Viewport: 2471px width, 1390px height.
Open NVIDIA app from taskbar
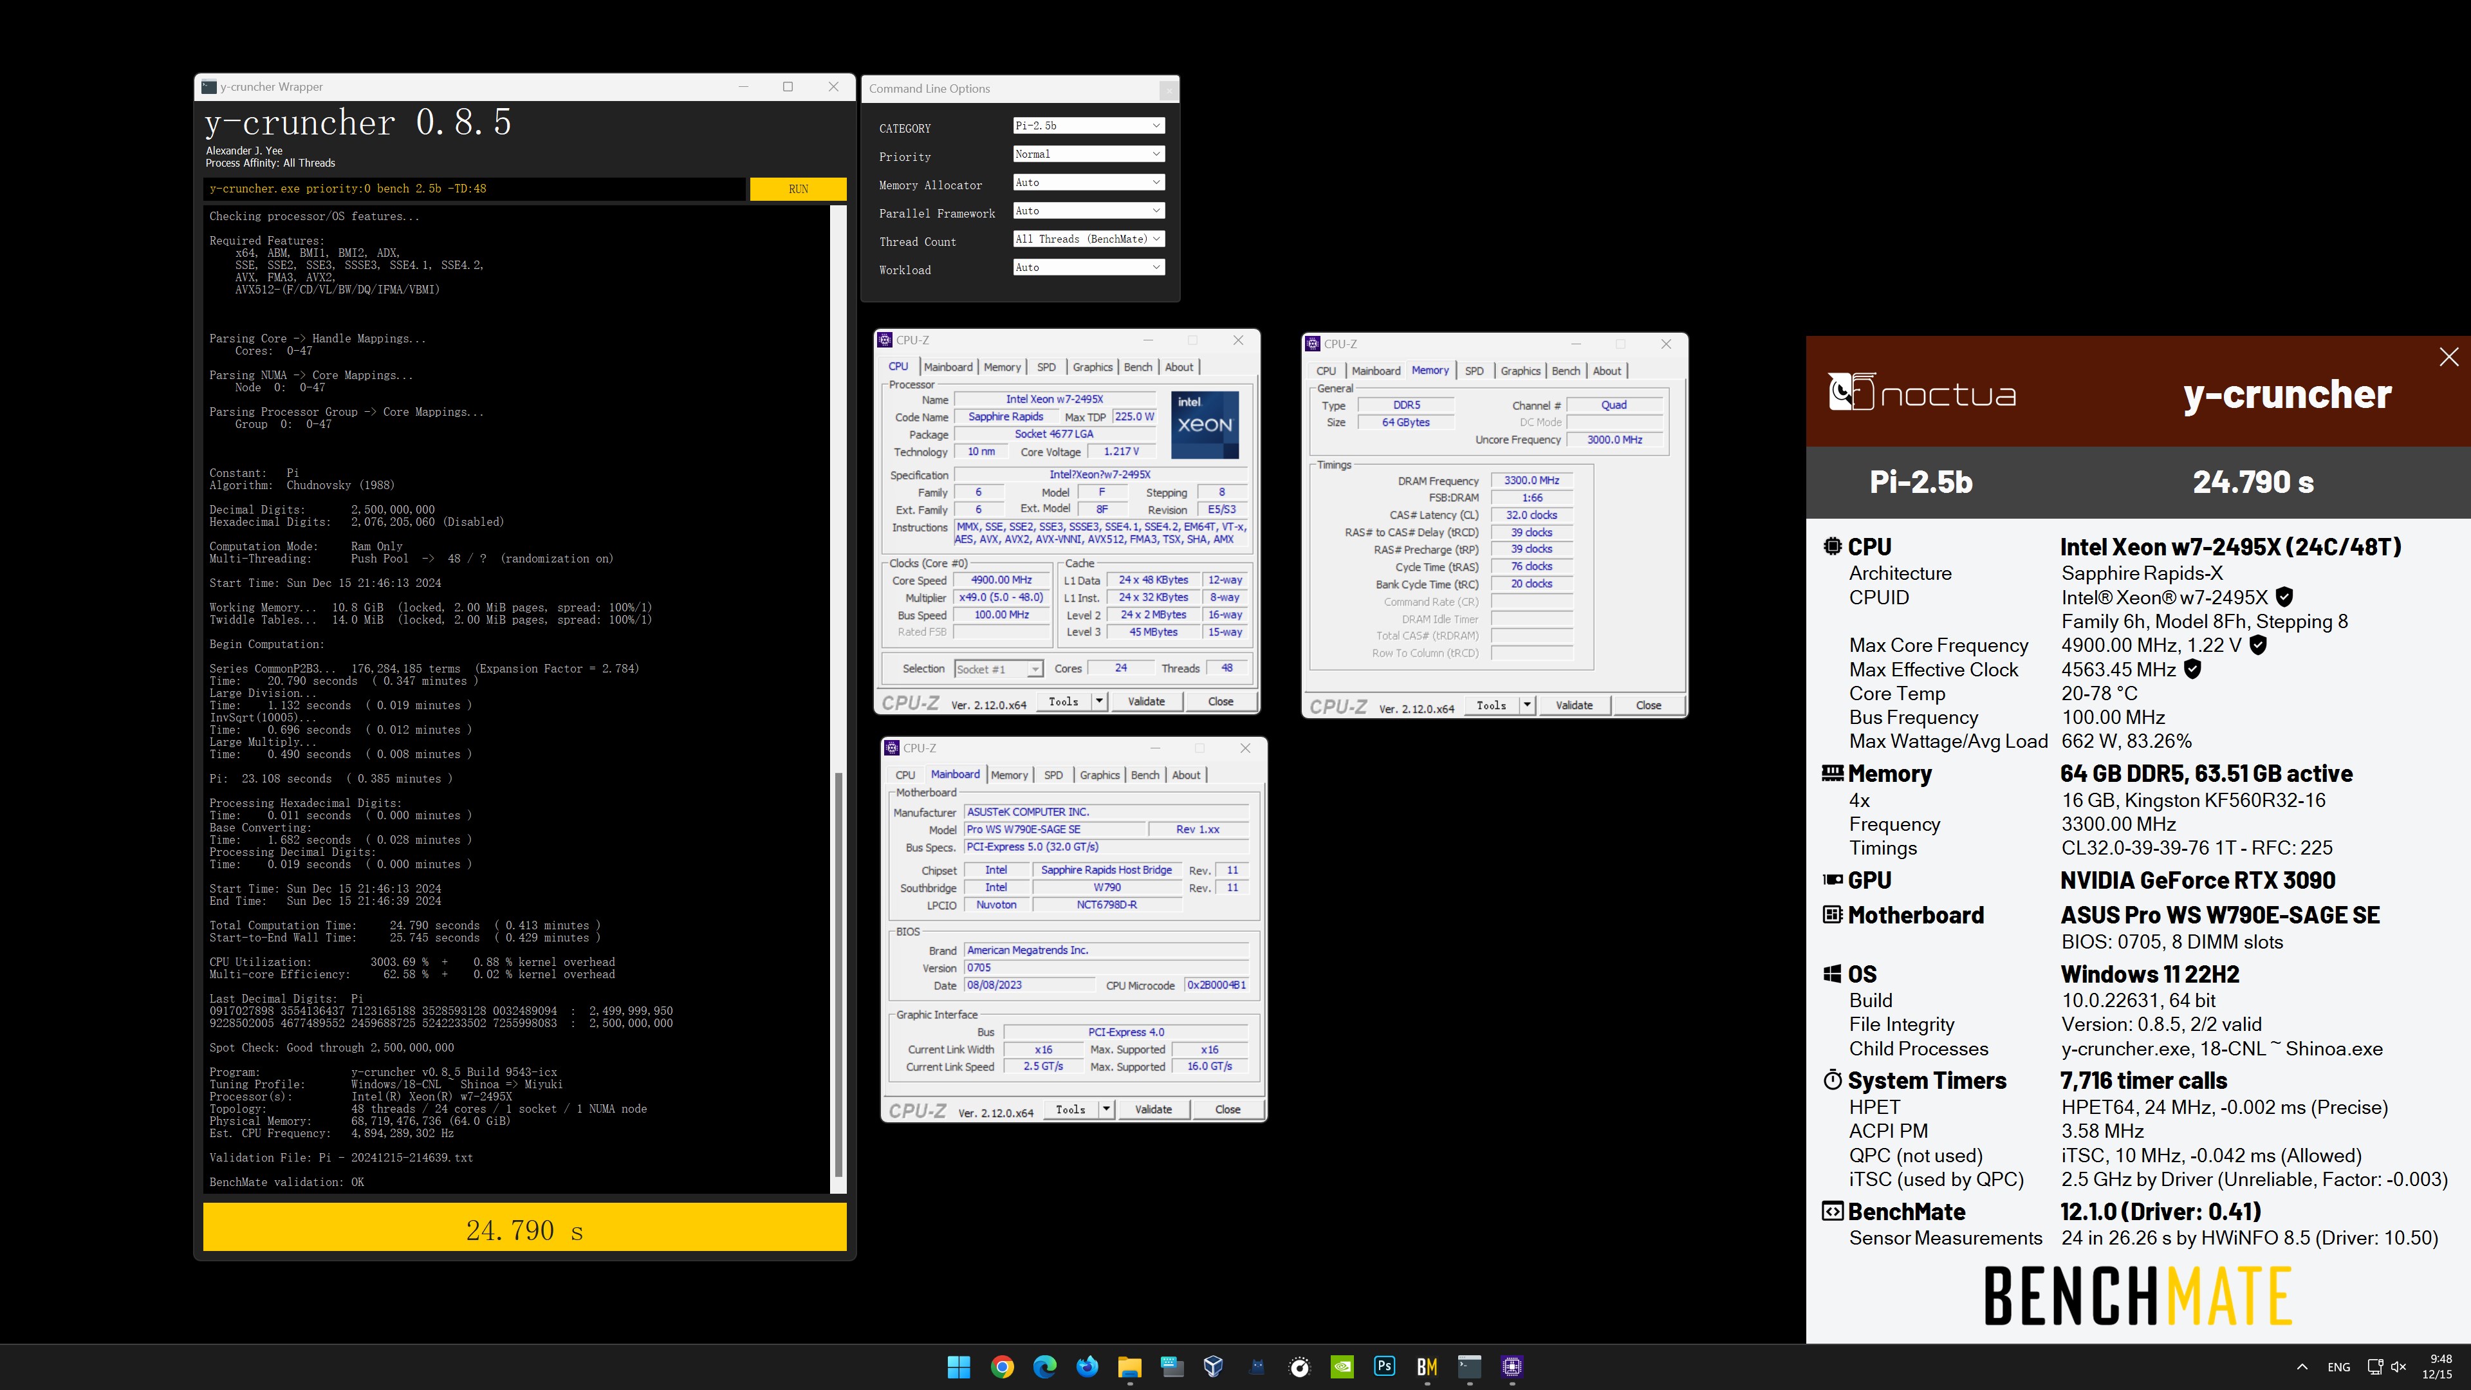click(1342, 1367)
